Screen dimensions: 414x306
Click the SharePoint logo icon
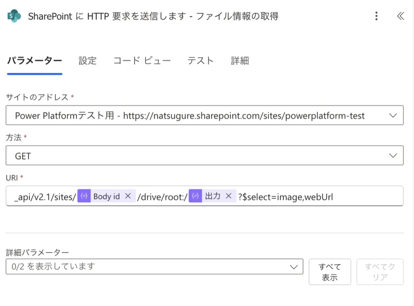[14, 16]
